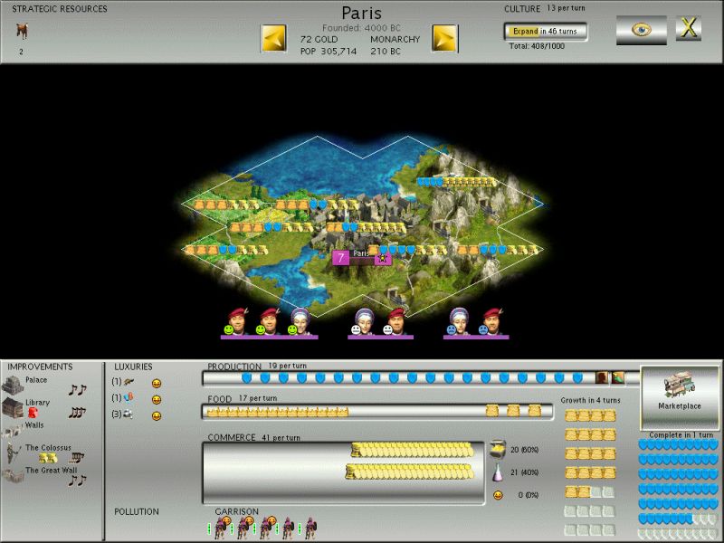The height and width of the screenshot is (543, 724).
Task: Select the last garrison unit
Action: [310, 528]
